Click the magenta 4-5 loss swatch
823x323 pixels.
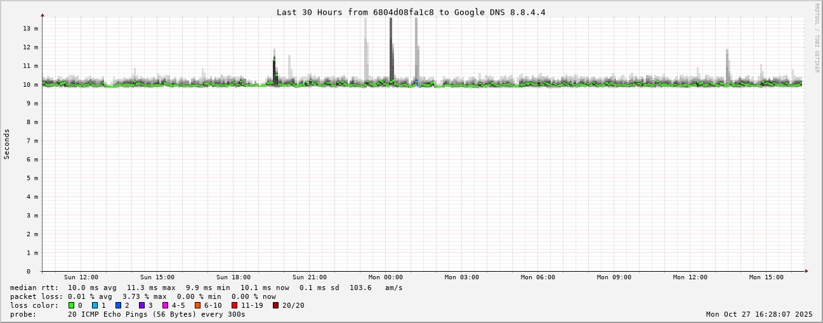pos(165,305)
